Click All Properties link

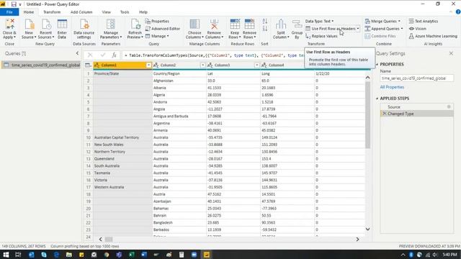tap(392, 87)
